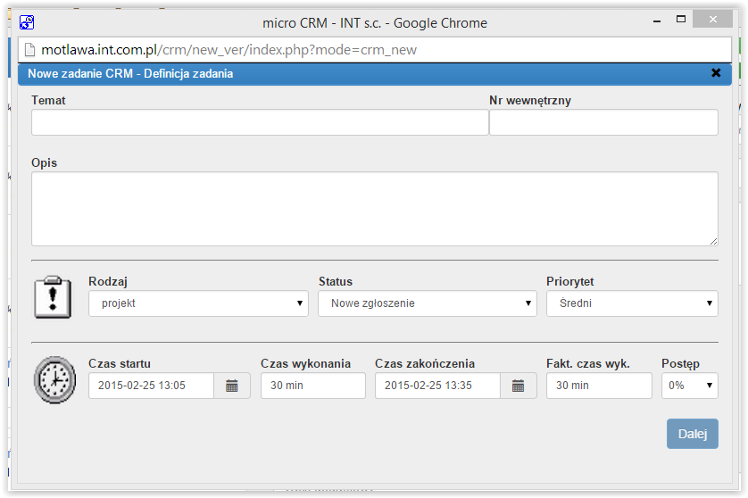Click the Czas zakończenia date text field

437,386
